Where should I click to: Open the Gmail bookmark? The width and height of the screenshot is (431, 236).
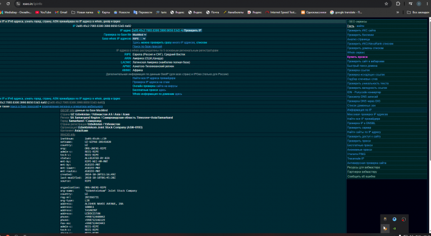coord(61,12)
